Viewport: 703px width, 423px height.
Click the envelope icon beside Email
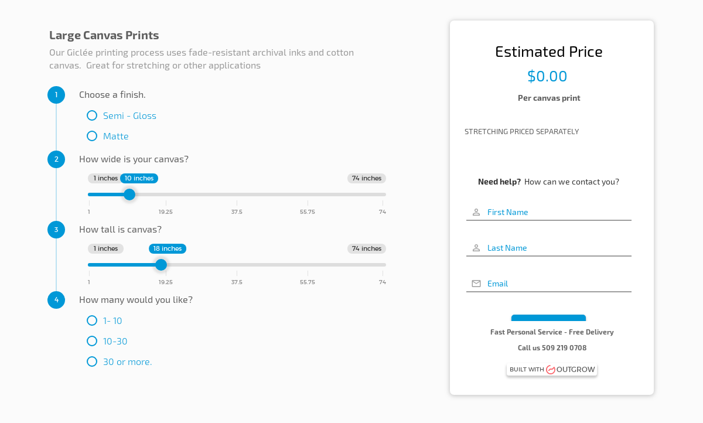pos(476,284)
